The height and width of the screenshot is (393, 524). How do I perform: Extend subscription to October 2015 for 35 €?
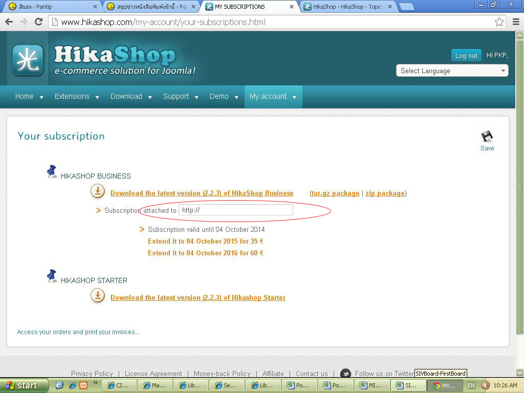(206, 242)
